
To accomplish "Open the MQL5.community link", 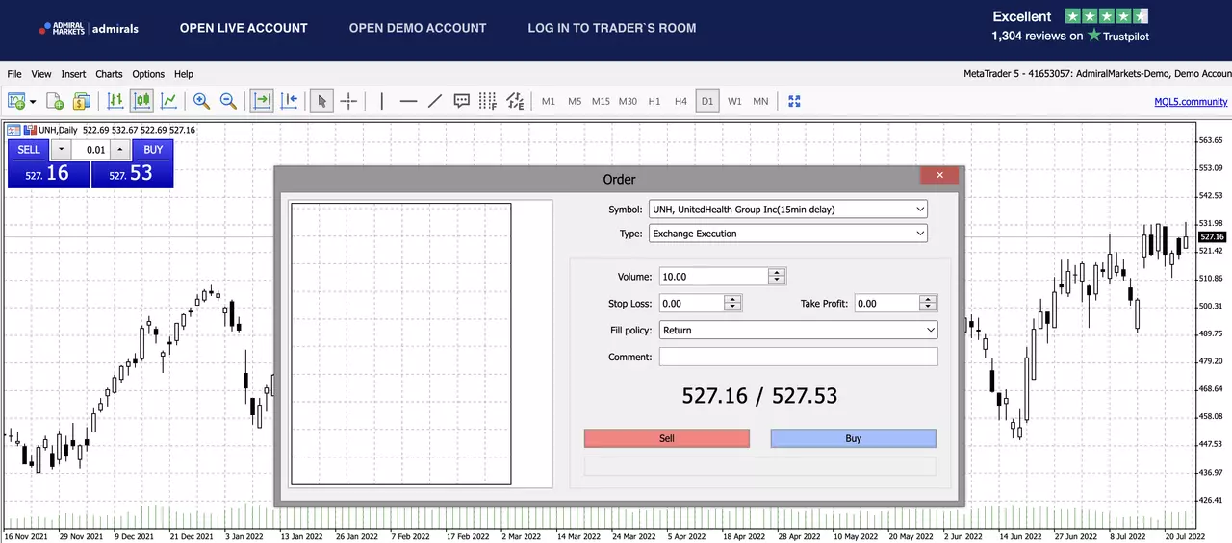I will (1191, 101).
